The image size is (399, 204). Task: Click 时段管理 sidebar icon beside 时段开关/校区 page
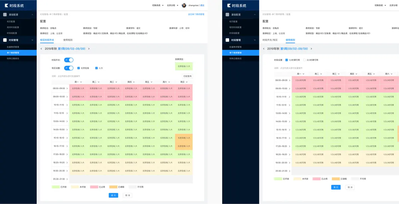coord(227,40)
